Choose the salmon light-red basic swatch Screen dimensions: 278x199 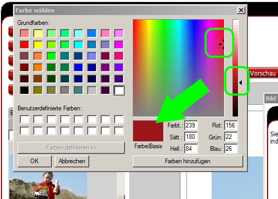click(x=24, y=33)
